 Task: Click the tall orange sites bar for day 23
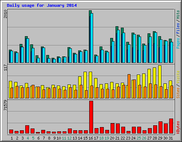(x=129, y=86)
